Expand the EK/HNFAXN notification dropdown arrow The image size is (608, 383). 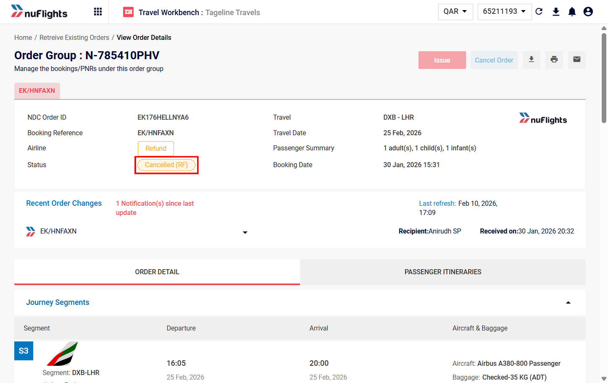245,232
